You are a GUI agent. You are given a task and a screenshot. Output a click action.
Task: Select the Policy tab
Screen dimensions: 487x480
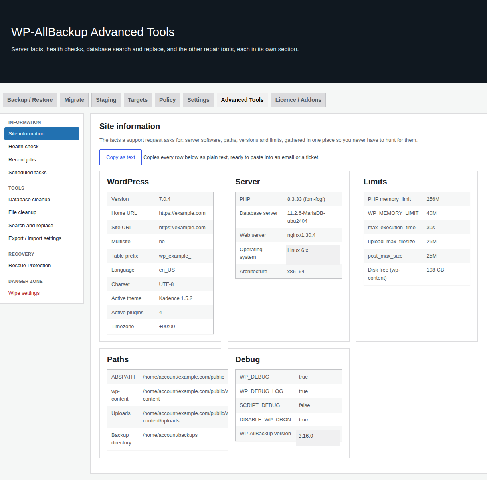pos(167,100)
